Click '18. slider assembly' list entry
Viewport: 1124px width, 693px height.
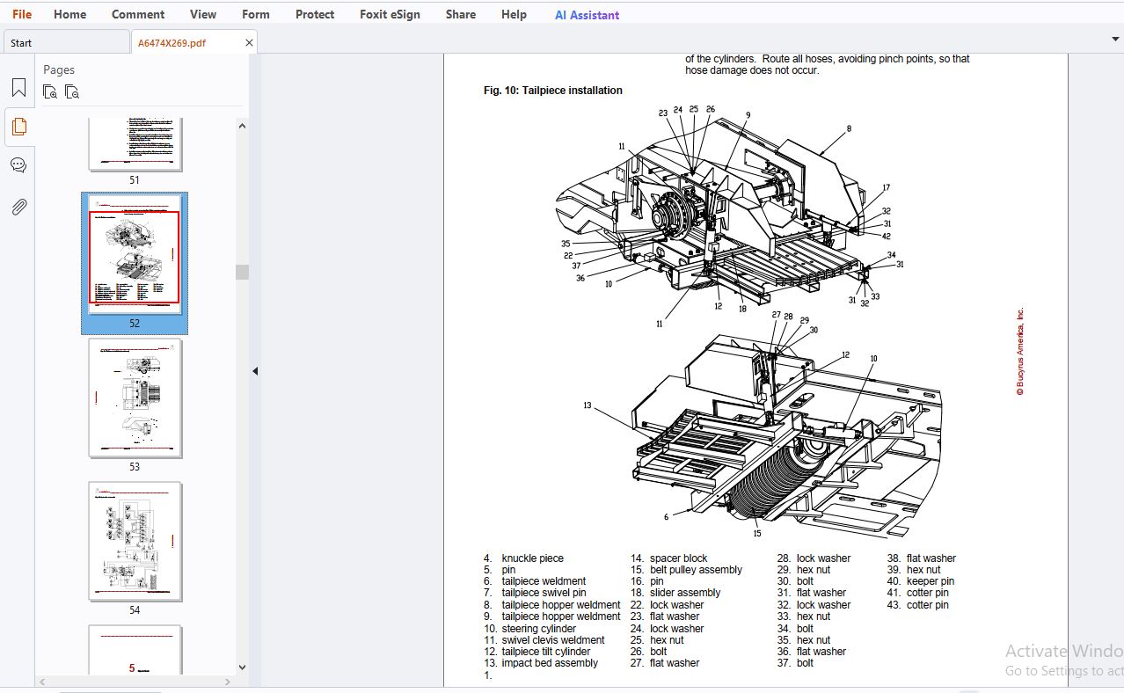[x=675, y=593]
